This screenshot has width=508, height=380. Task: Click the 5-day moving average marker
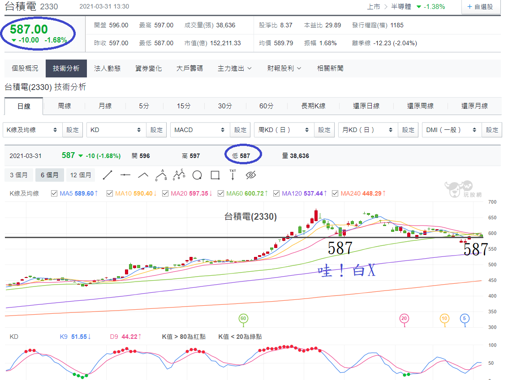pyautogui.click(x=465, y=319)
